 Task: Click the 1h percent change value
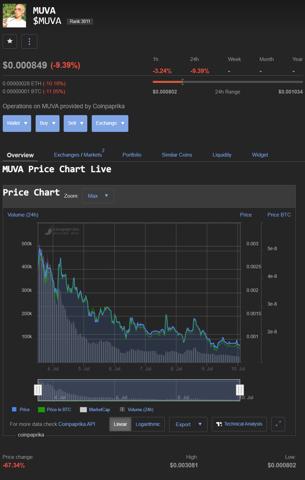pos(162,71)
